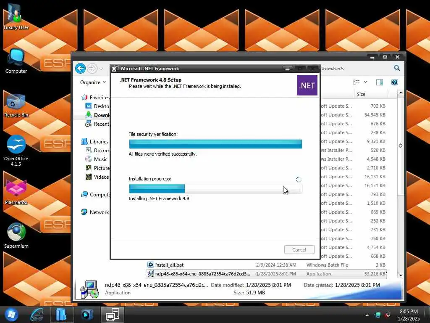
Task: Launch Plasmatox from the desktop
Action: (x=16, y=192)
